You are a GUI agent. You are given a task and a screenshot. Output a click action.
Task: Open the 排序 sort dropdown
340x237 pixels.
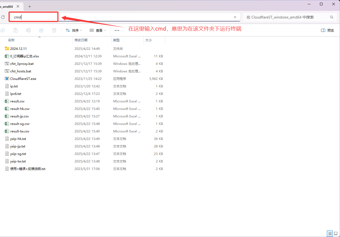point(74,30)
